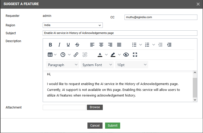Viewport: 203px width, 133px height.
Task: Click text 'utilize AI features when reviewing'
Action: 72,95
